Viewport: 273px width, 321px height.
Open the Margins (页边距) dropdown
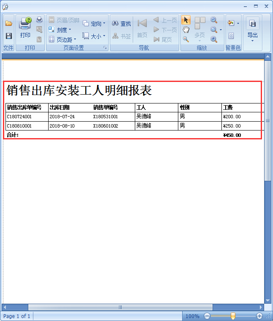click(x=63, y=39)
